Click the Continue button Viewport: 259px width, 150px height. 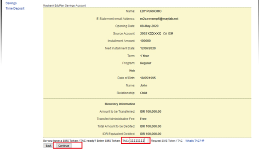64,146
